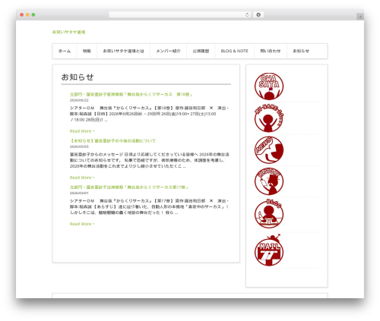Click the round button beside the address bar

(258, 15)
